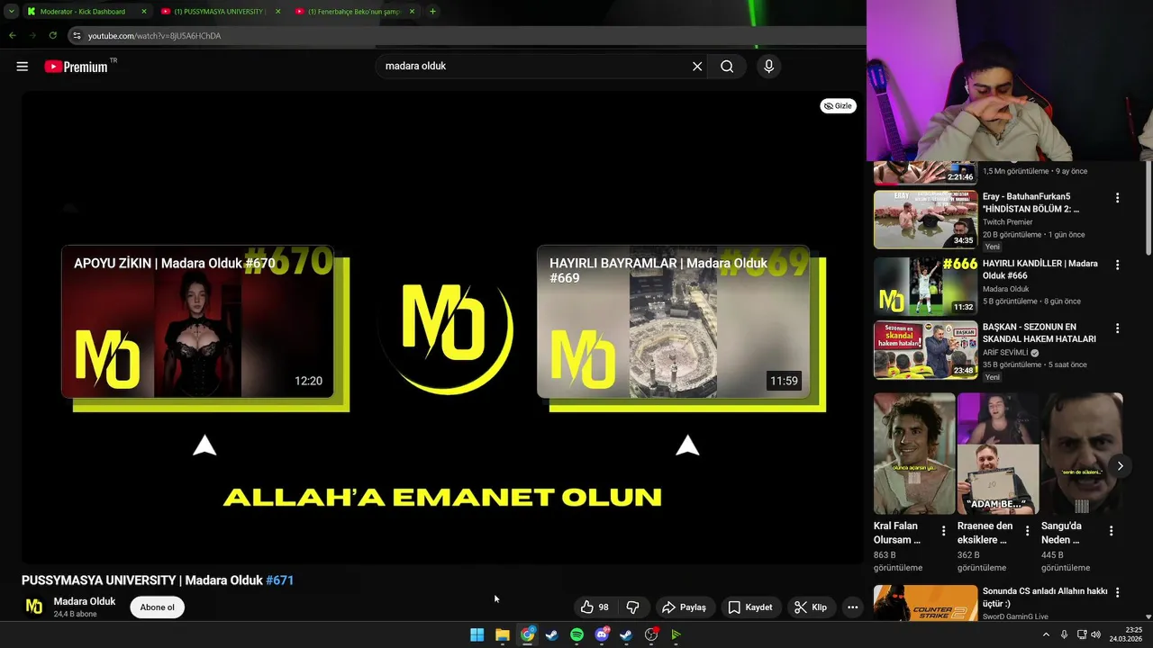The height and width of the screenshot is (648, 1153).
Task: Clear the search box with the X
Action: tap(697, 67)
